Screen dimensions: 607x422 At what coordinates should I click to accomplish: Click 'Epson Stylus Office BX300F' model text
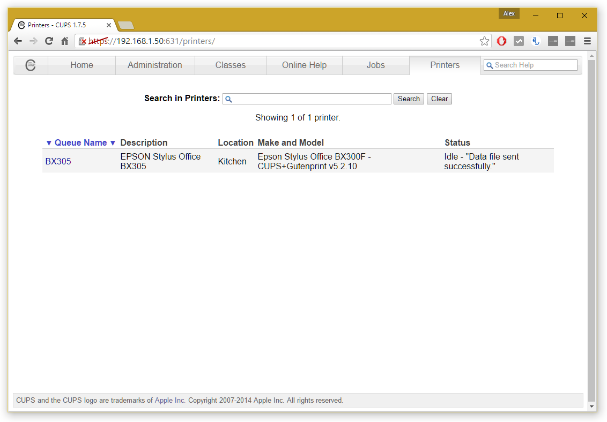pyautogui.click(x=314, y=162)
